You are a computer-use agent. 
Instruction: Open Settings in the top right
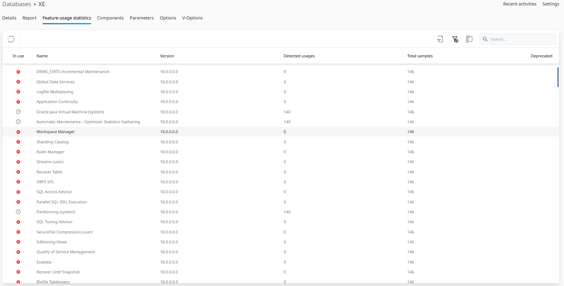(x=550, y=4)
